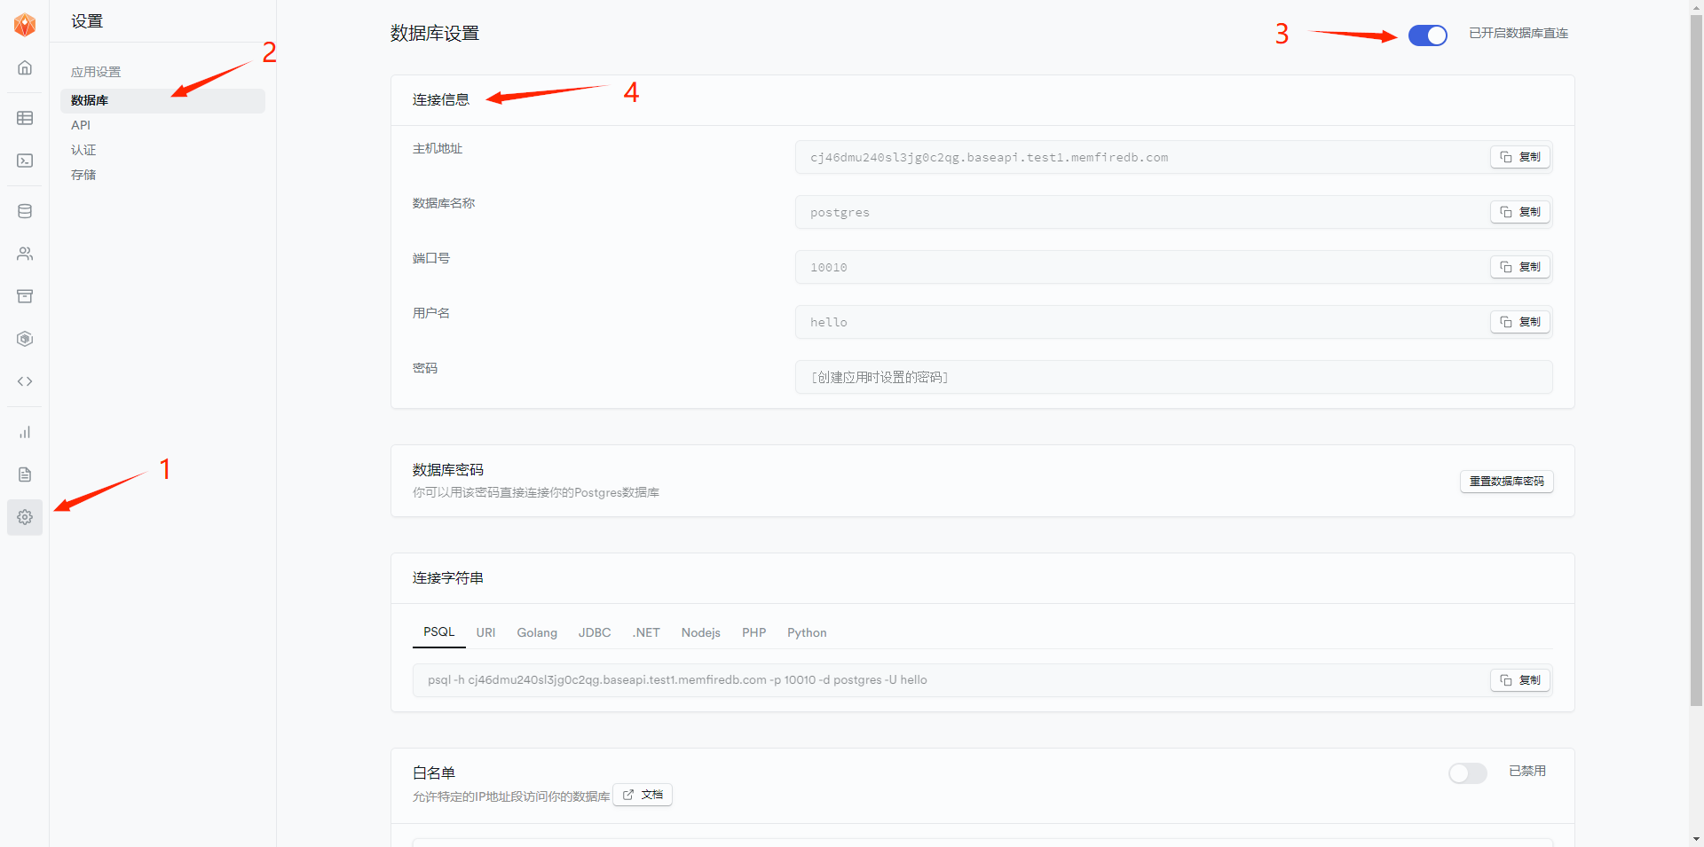This screenshot has width=1704, height=847.
Task: Switch to the JDBC tab
Action: (595, 632)
